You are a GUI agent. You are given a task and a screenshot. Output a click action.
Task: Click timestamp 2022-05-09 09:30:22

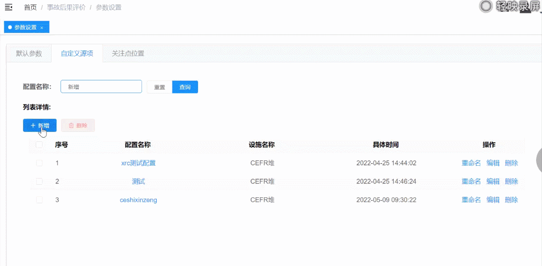coord(386,200)
